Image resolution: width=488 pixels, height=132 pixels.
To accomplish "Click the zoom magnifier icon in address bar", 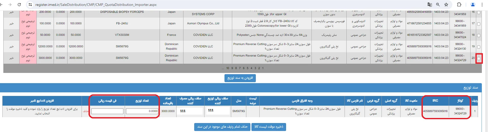I will (x=438, y=5).
